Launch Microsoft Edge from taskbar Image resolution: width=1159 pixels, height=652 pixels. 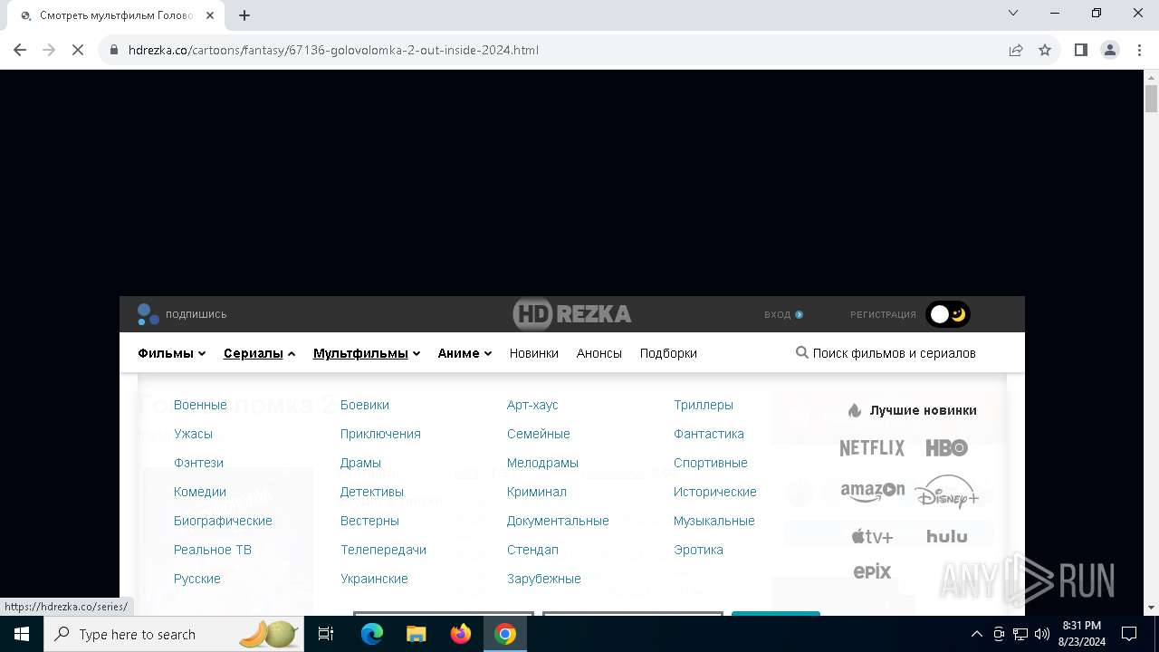pyautogui.click(x=372, y=634)
